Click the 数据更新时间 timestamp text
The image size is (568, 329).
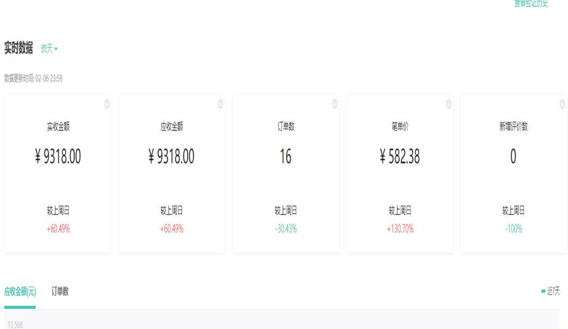33,78
